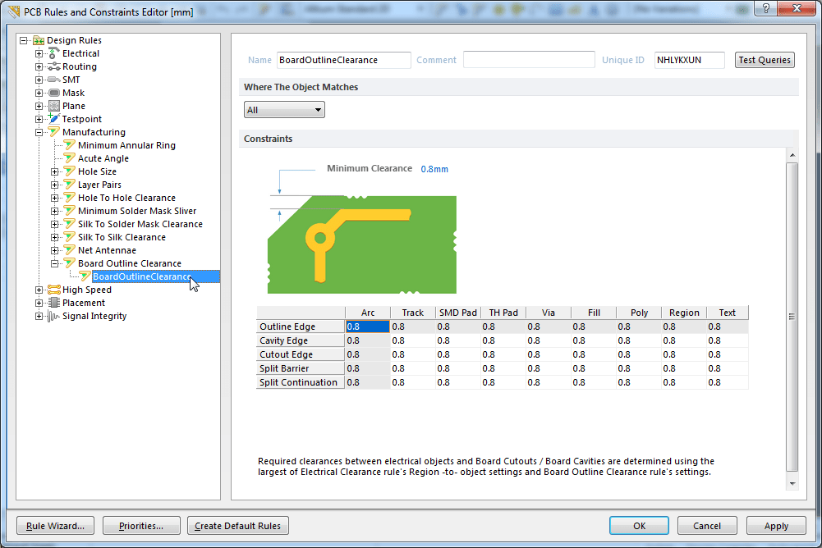Expand the High Speed tree node
822x548 pixels.
click(39, 290)
